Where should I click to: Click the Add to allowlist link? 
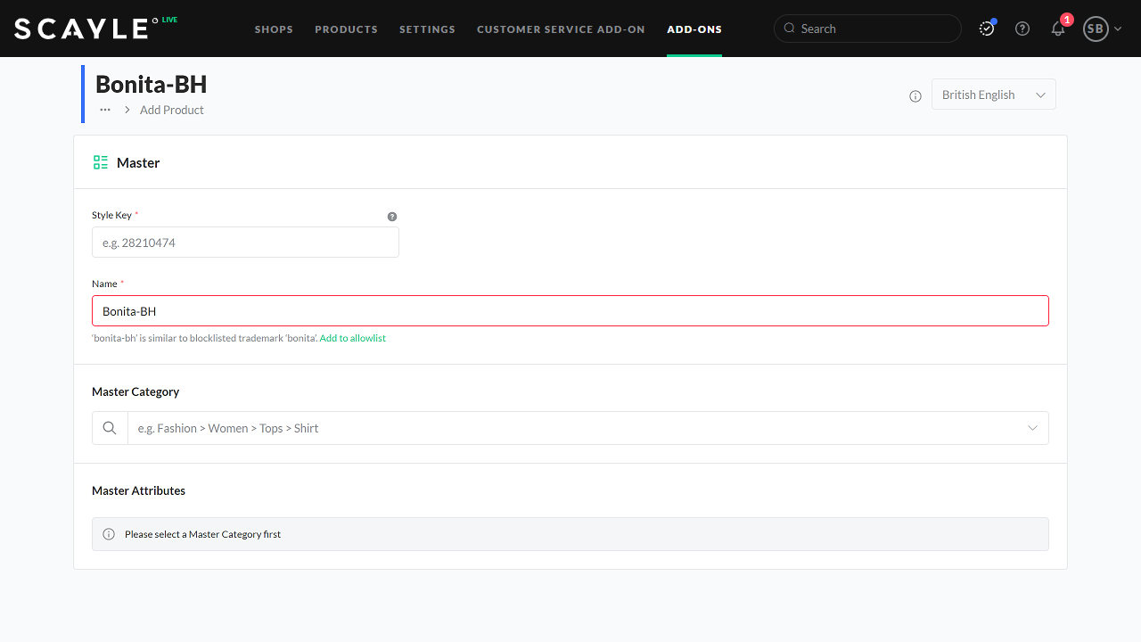[x=352, y=339]
